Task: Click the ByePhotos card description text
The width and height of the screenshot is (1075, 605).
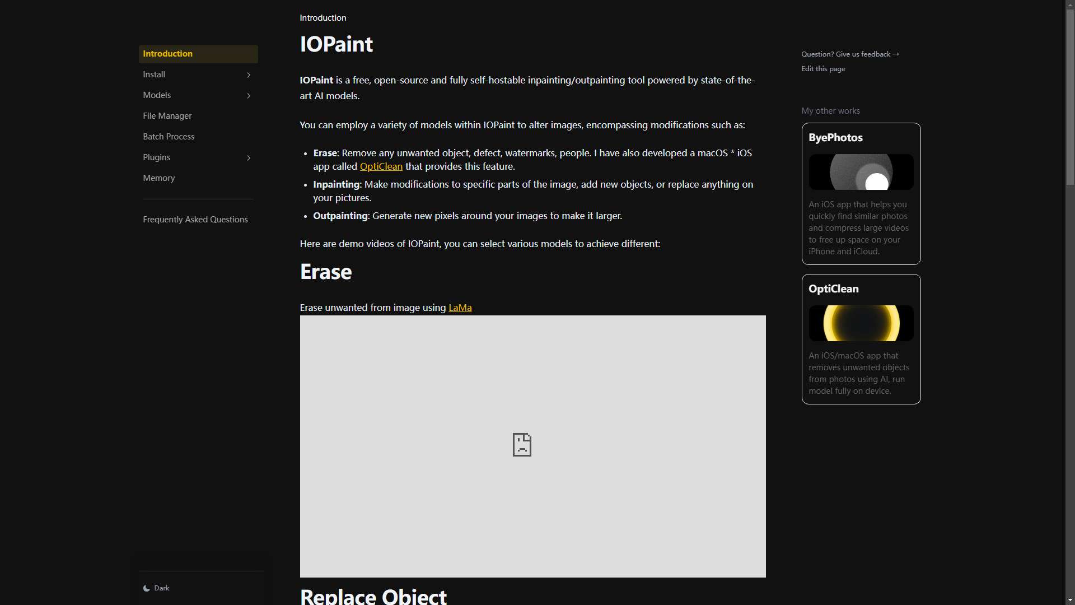Action: [859, 228]
